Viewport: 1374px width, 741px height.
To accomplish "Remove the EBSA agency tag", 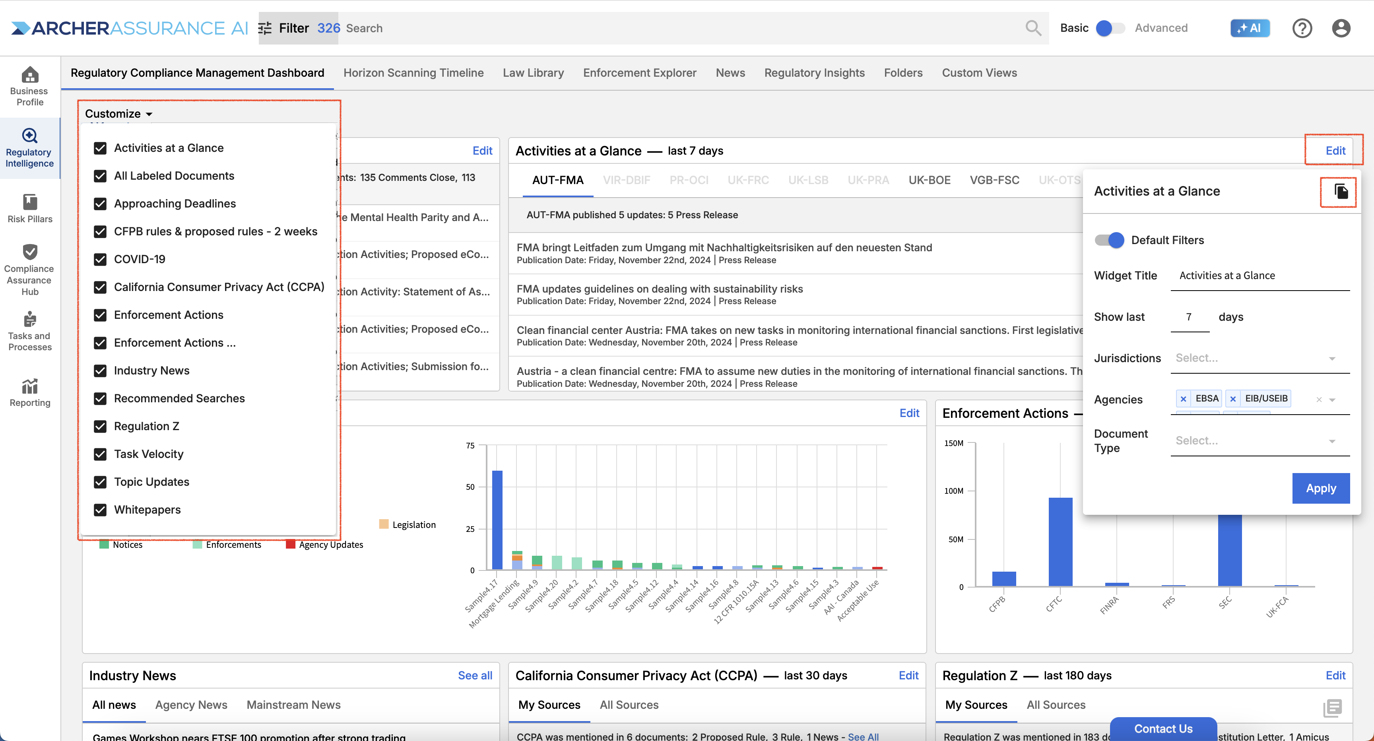I will point(1183,398).
